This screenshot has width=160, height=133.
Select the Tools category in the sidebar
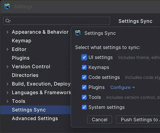tap(19, 101)
